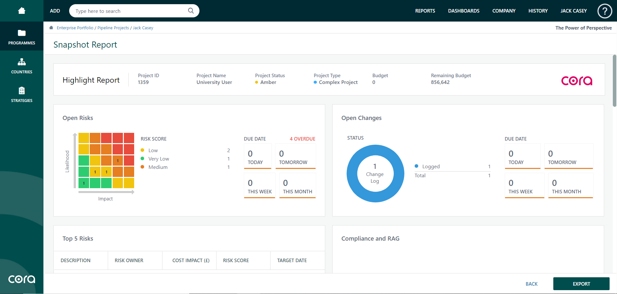Viewport: 617px width, 294px height.
Task: Click the breadcrumb home icon
Action: (51, 28)
